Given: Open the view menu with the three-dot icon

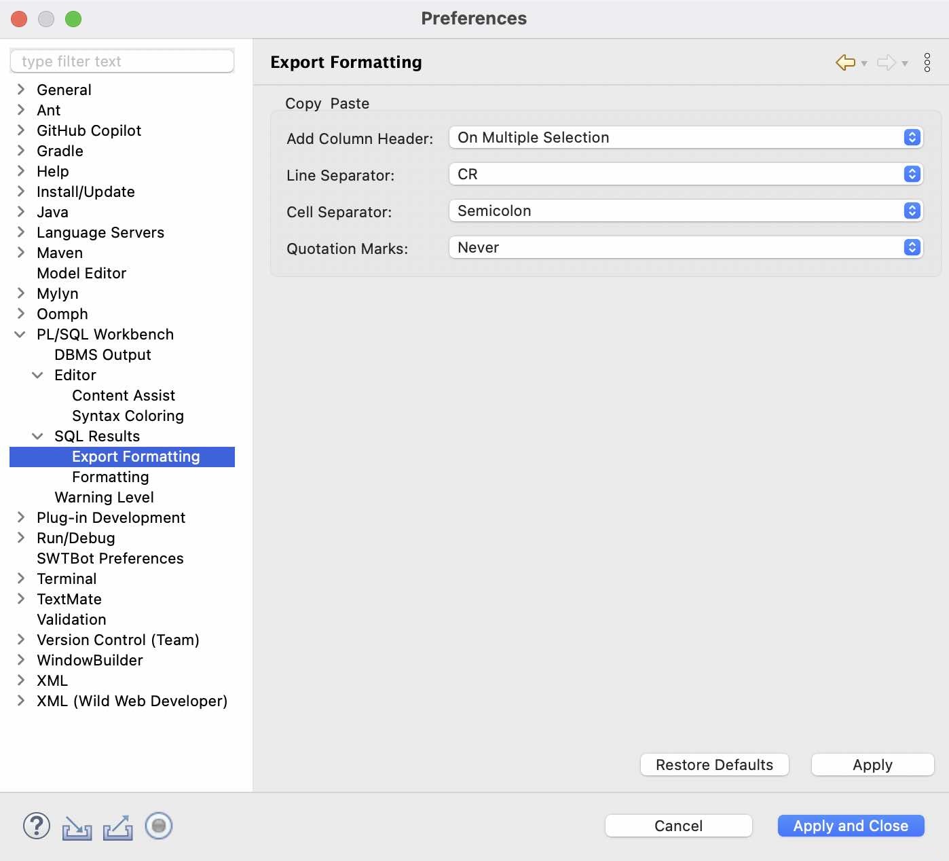Looking at the screenshot, I should point(927,62).
